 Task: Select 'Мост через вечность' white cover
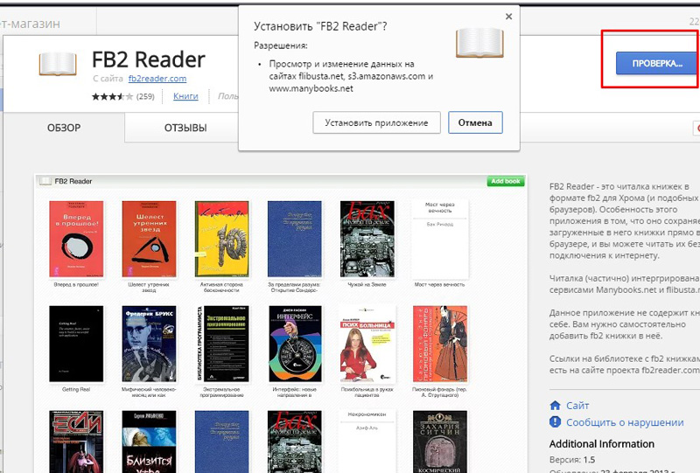click(440, 240)
